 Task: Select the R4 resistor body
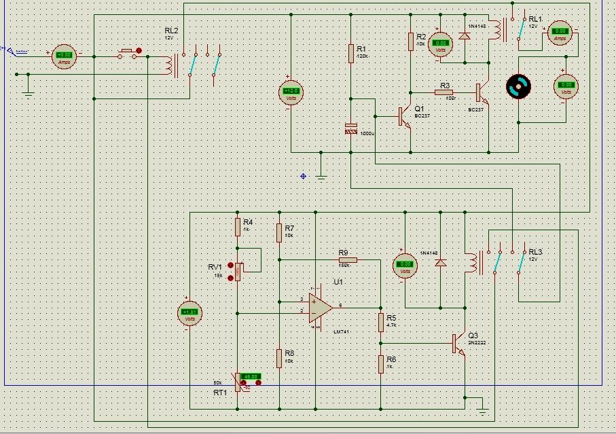click(x=237, y=227)
